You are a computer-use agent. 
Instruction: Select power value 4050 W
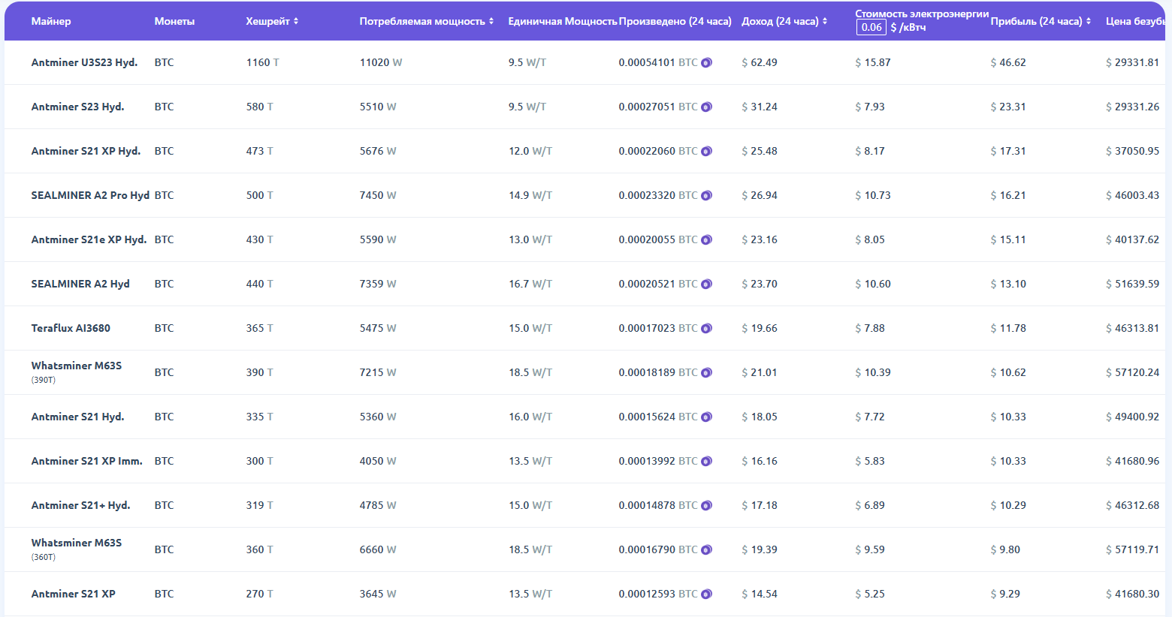pos(378,461)
